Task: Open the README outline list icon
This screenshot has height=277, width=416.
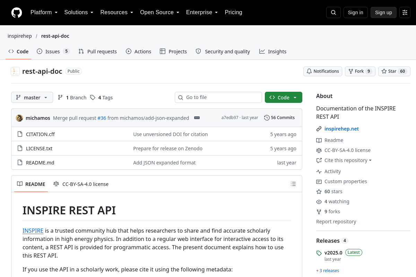Action: (293, 184)
